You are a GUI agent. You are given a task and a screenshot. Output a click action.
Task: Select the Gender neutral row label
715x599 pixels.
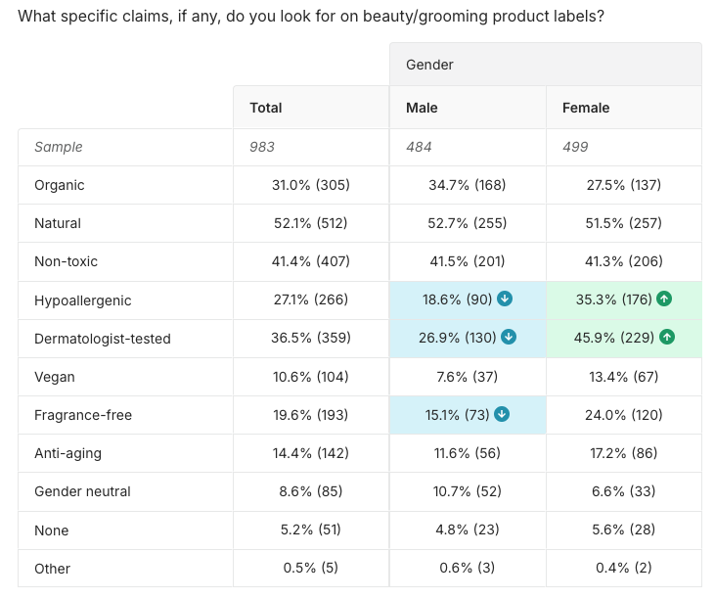pyautogui.click(x=82, y=491)
